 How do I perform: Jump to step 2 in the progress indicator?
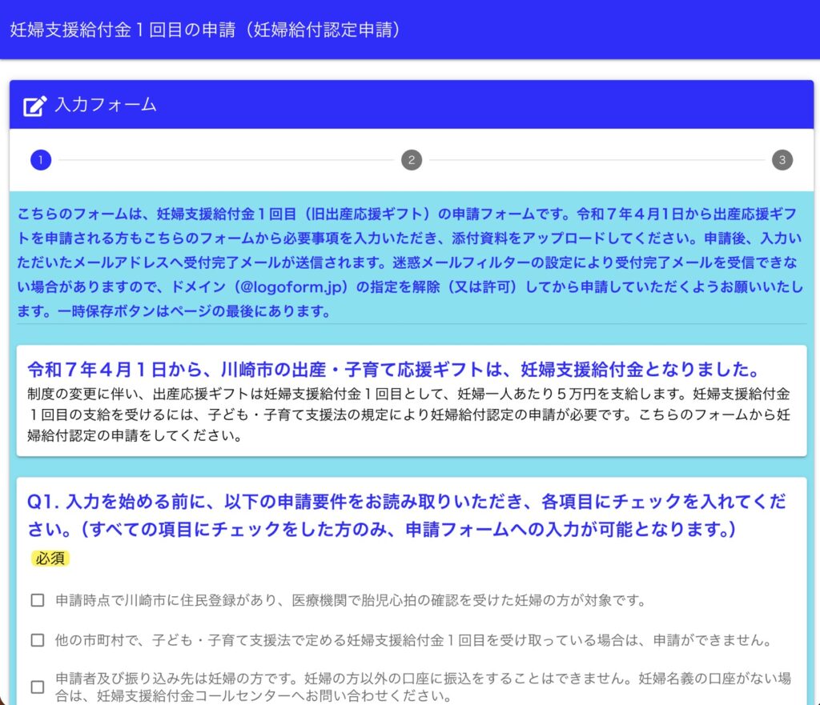(x=411, y=160)
